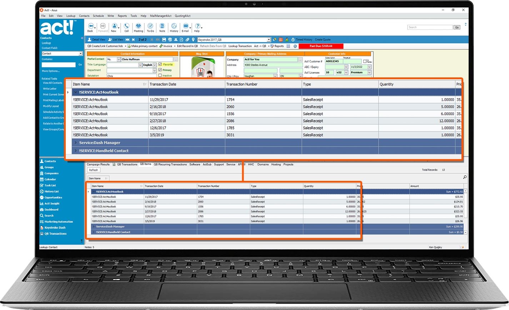Open History from the toolbar clock icon
This screenshot has height=310, width=509.
point(174,26)
